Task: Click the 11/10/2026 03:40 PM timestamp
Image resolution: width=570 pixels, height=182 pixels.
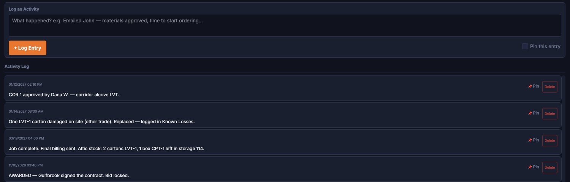Action: point(26,165)
